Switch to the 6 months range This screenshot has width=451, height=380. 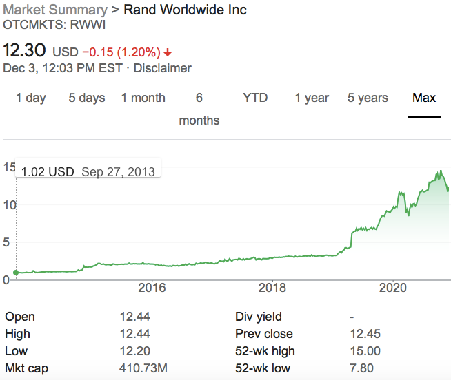(x=199, y=109)
